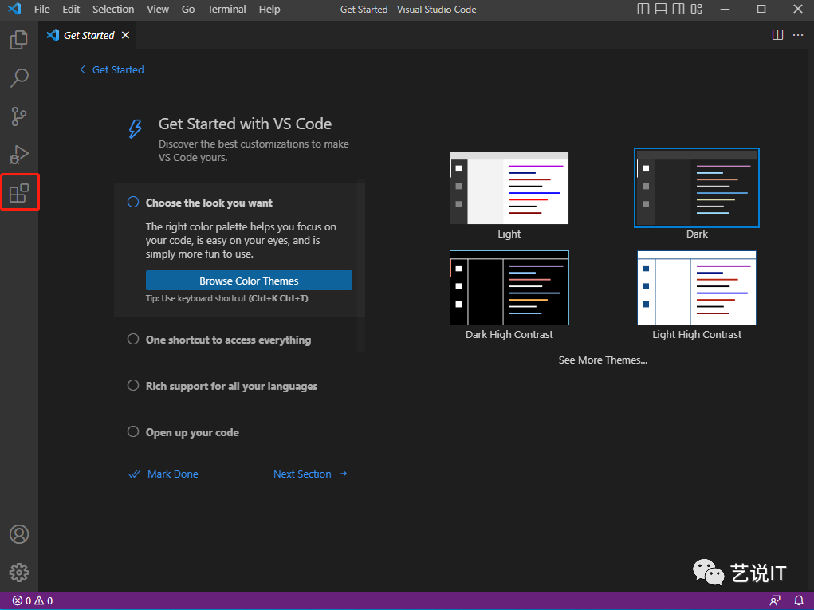The width and height of the screenshot is (814, 610).
Task: Close the Get Started tab
Action: pyautogui.click(x=125, y=35)
